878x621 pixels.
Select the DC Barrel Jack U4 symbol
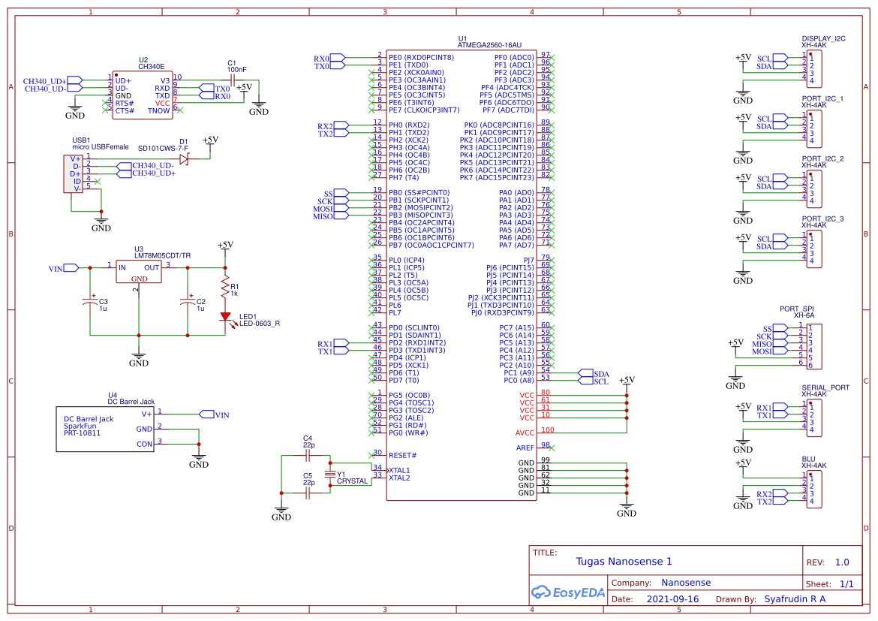pyautogui.click(x=105, y=428)
